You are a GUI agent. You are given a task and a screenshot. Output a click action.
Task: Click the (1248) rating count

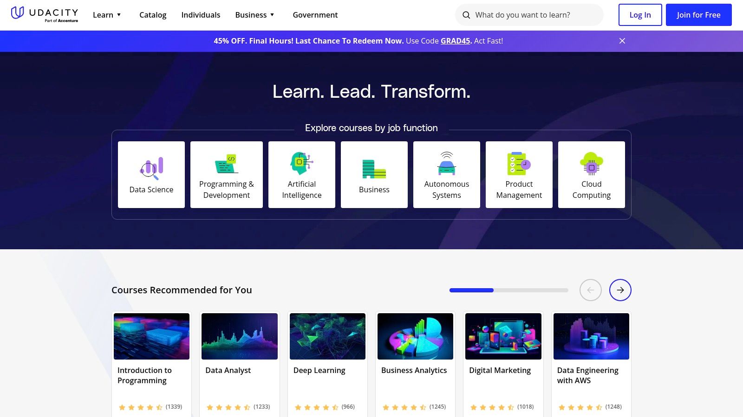tap(613, 407)
